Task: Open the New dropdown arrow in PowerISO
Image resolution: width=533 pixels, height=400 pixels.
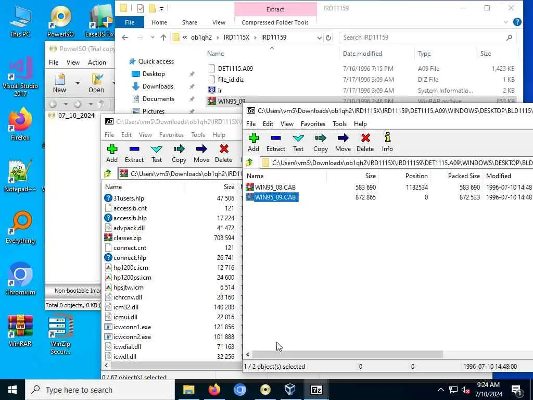Action: pyautogui.click(x=78, y=83)
